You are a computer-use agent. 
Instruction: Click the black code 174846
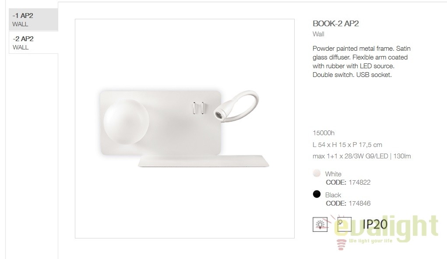tap(359, 203)
